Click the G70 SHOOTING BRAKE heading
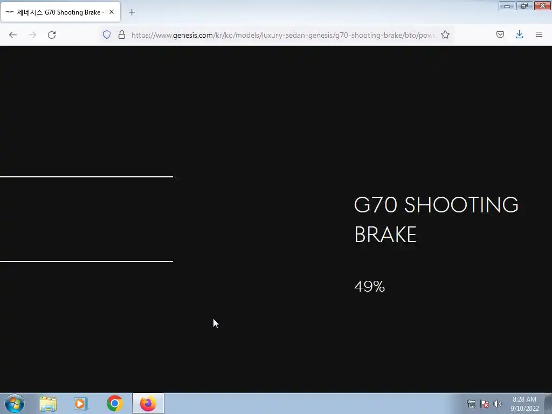The height and width of the screenshot is (414, 552). coord(436,219)
